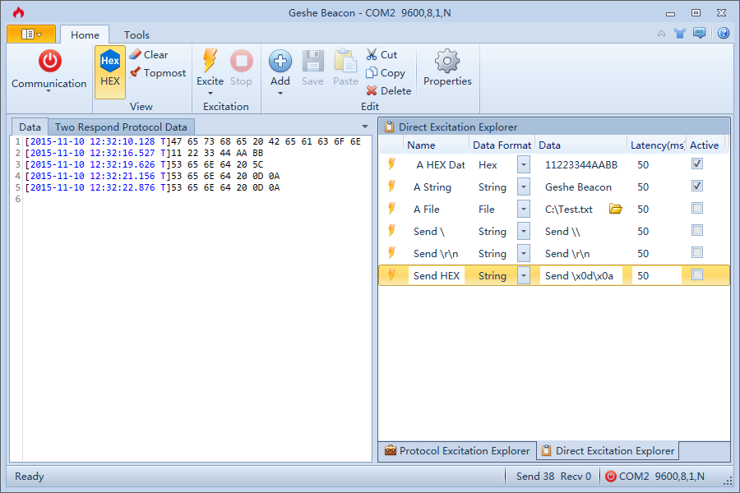Image resolution: width=740 pixels, height=493 pixels.
Task: Switch to the Home ribbon tab
Action: 85,35
